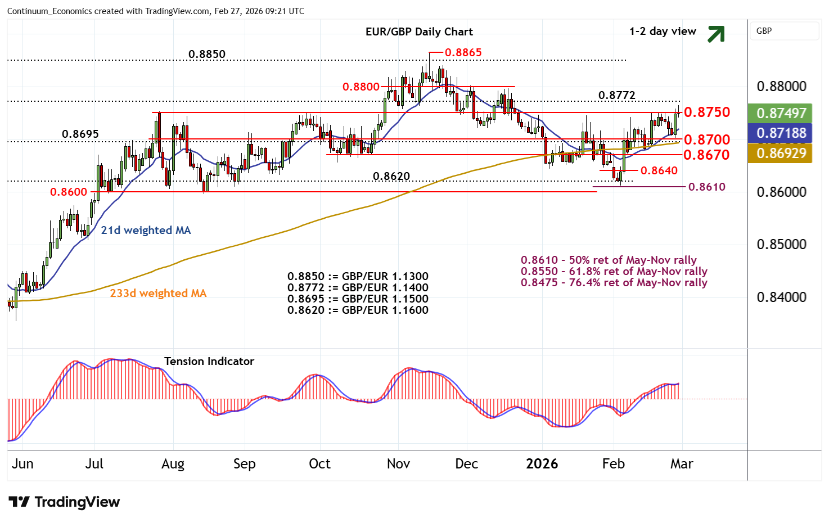The height and width of the screenshot is (523, 829).
Task: Click the EUR/GBP Daily Chart title
Action: [x=419, y=32]
